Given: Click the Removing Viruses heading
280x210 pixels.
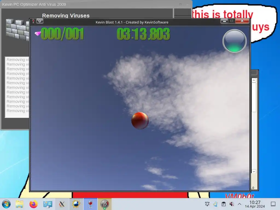Looking at the screenshot, I should [66, 16].
